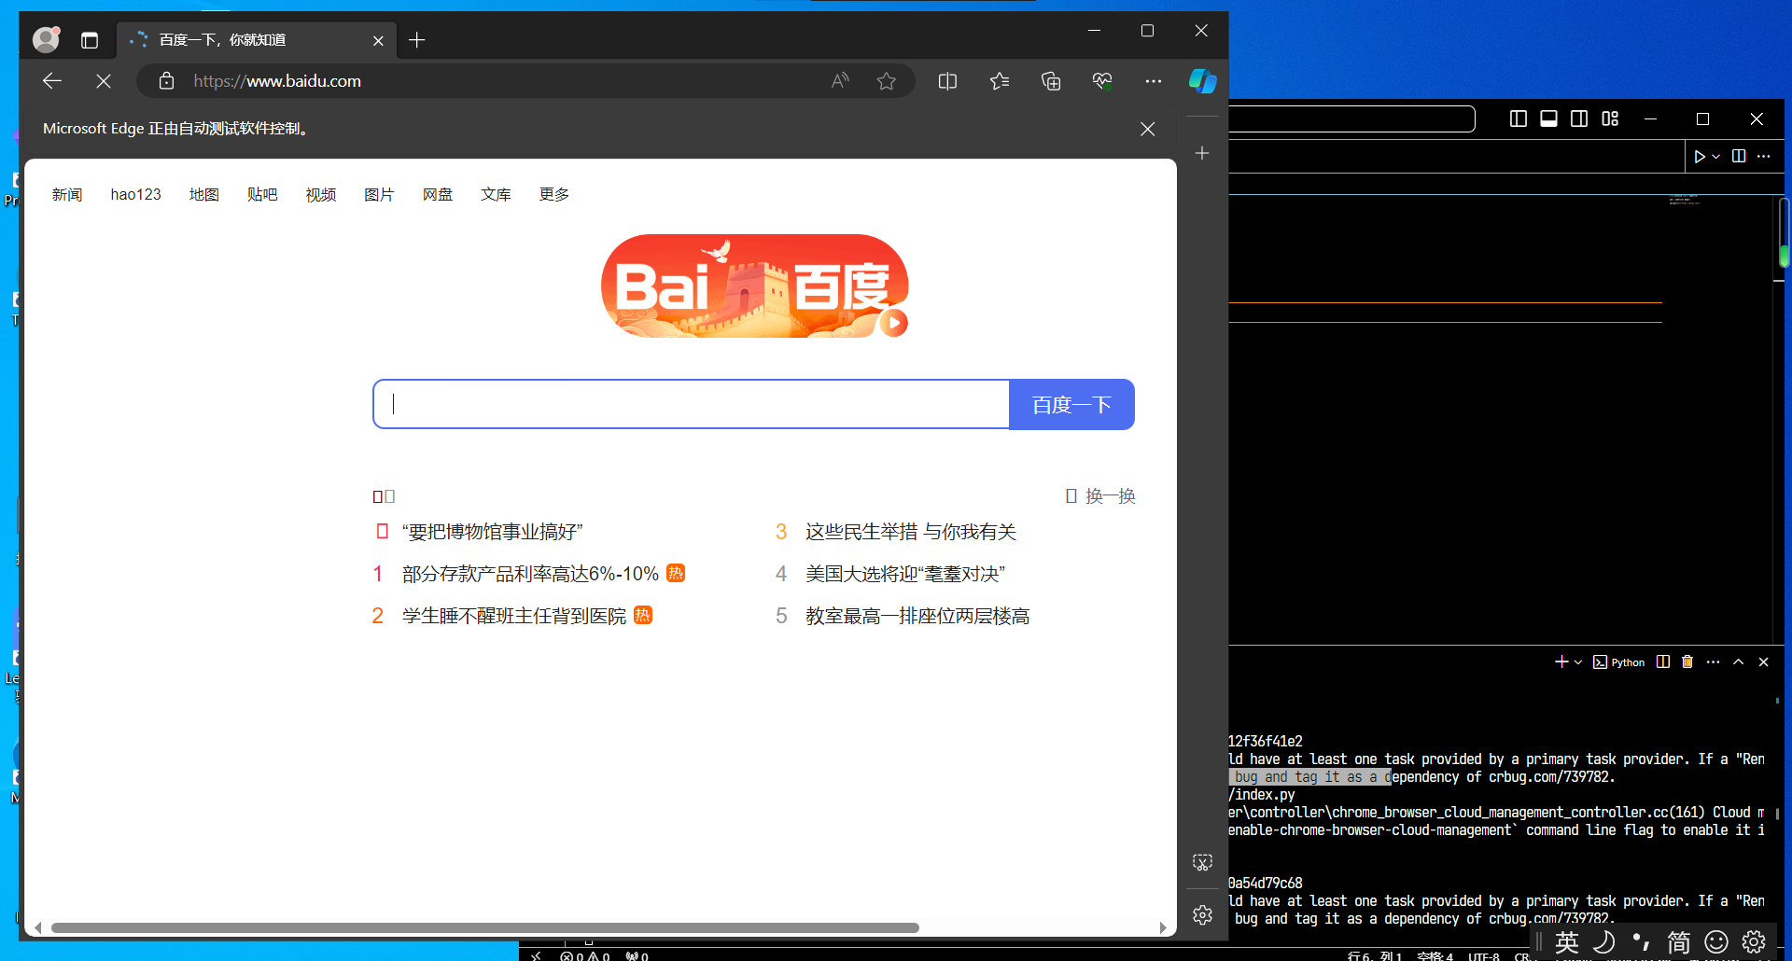
Task: Expand terminal launch profile dropdown
Action: click(1578, 662)
